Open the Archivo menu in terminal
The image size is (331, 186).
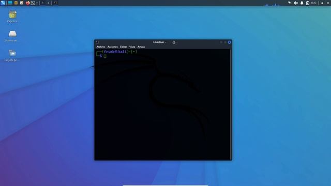point(101,47)
